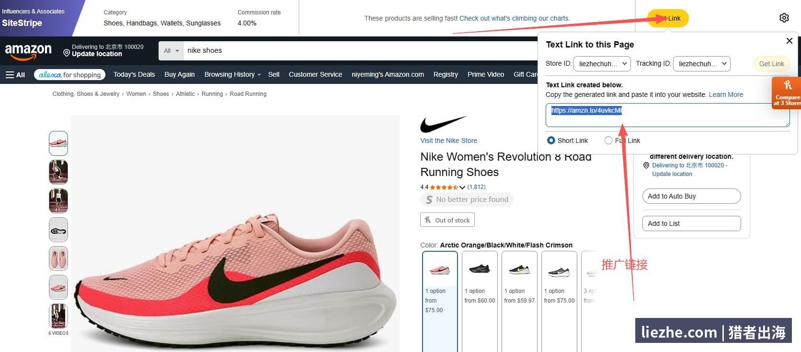Click the Amazon logo
Viewport: 801px width, 352px height.
click(x=28, y=51)
